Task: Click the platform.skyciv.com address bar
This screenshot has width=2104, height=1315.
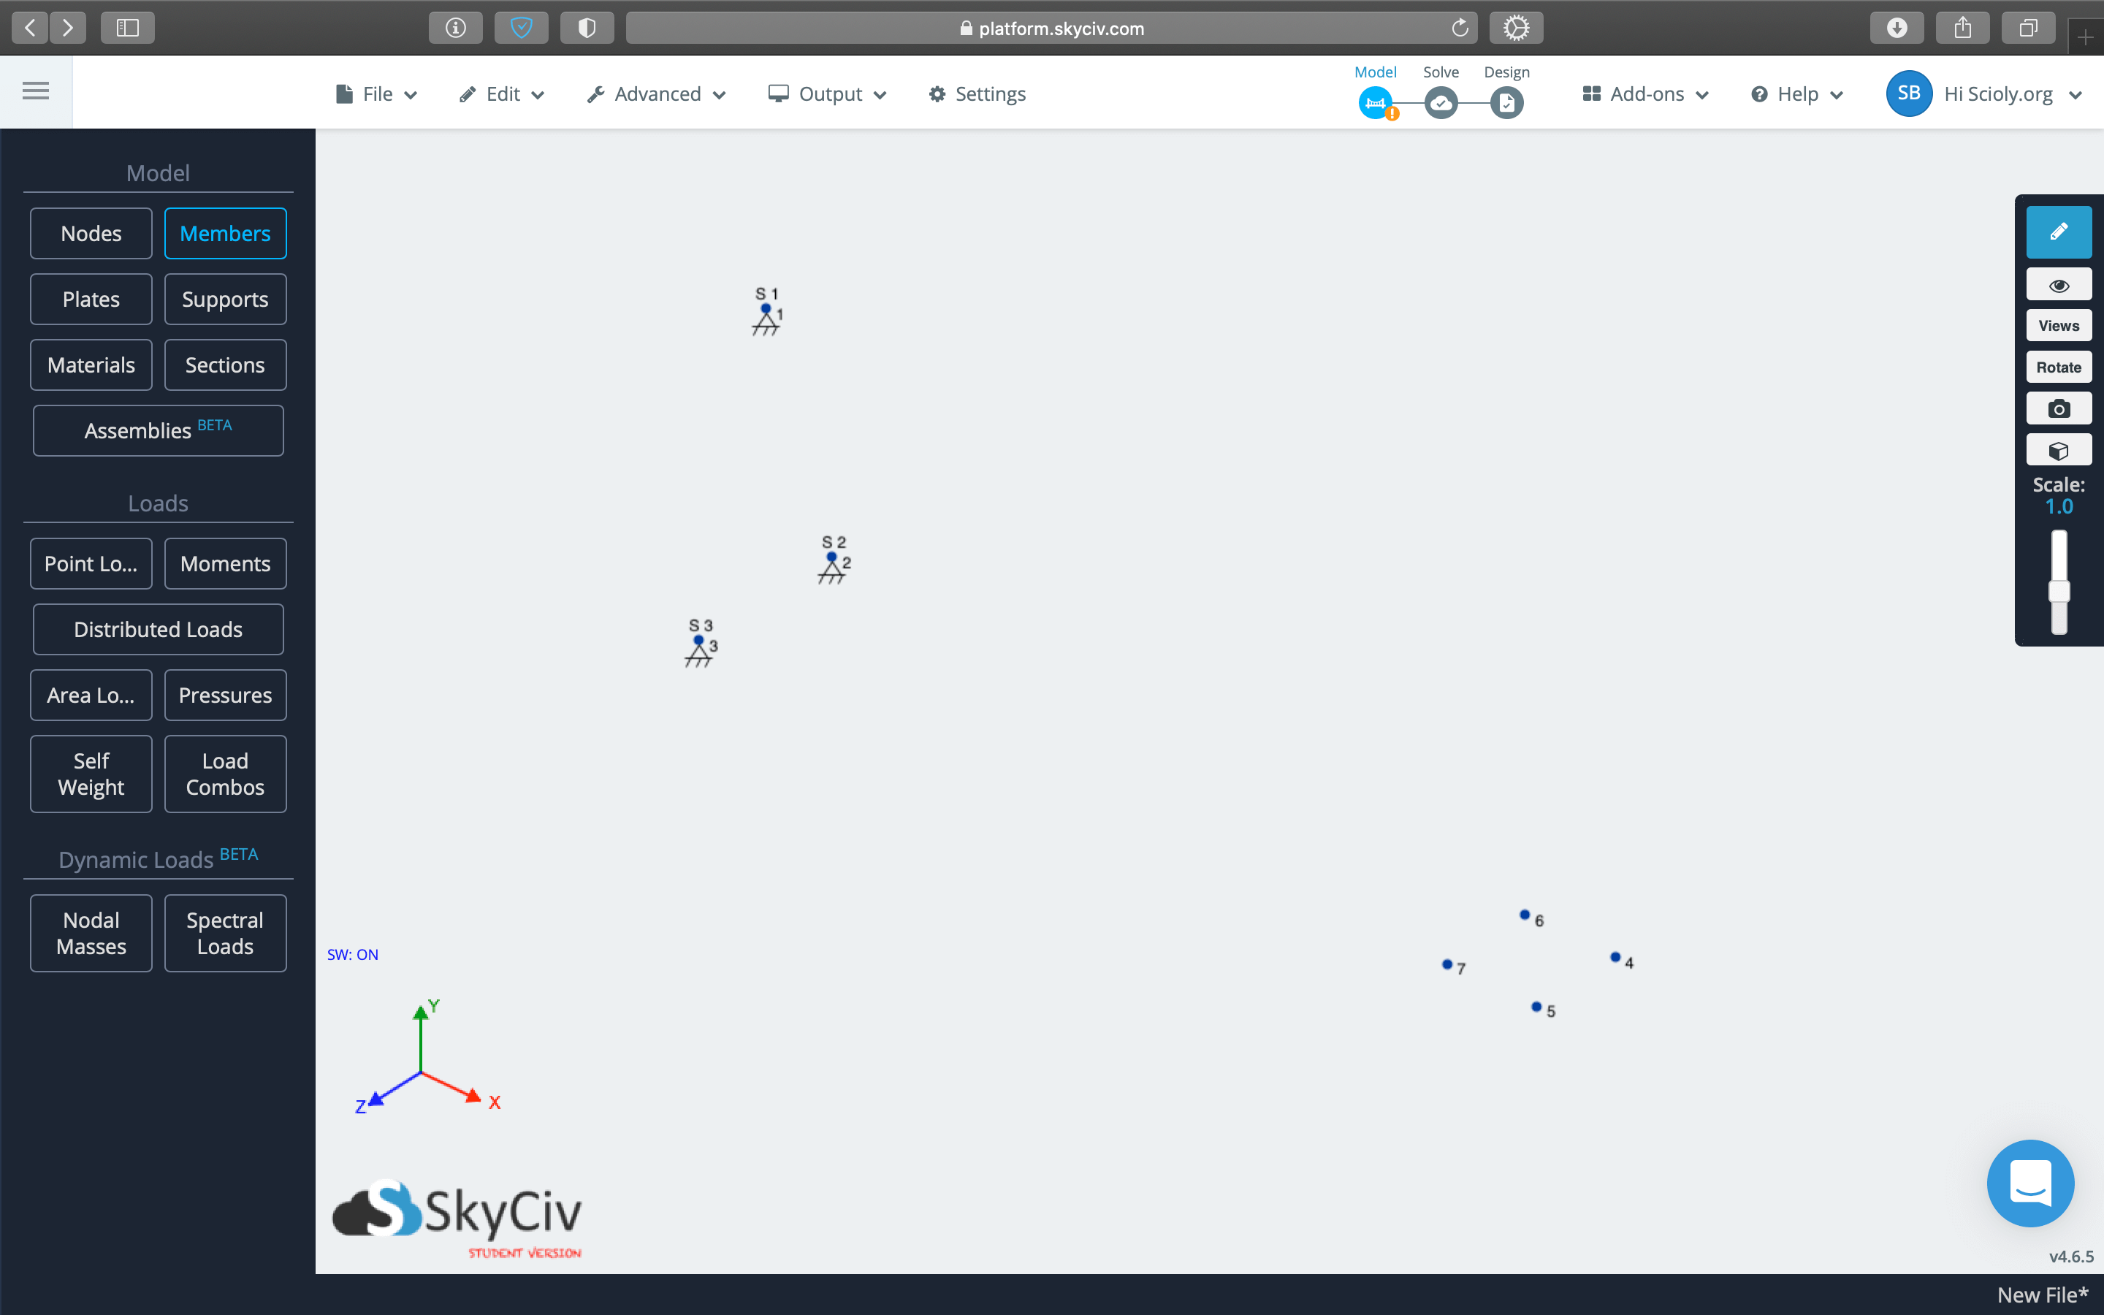Action: [1051, 28]
